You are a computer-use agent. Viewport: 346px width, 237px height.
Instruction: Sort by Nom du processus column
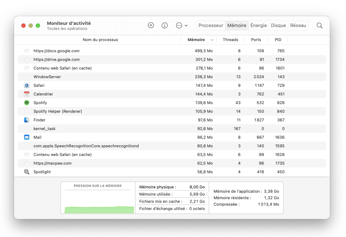pyautogui.click(x=100, y=40)
